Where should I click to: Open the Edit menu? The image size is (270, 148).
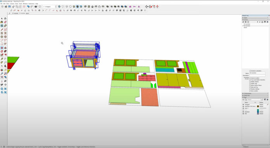[x=4, y=3]
